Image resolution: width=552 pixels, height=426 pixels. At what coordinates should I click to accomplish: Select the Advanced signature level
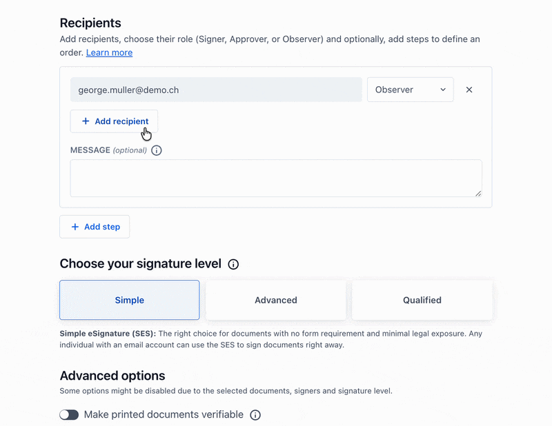click(x=276, y=300)
